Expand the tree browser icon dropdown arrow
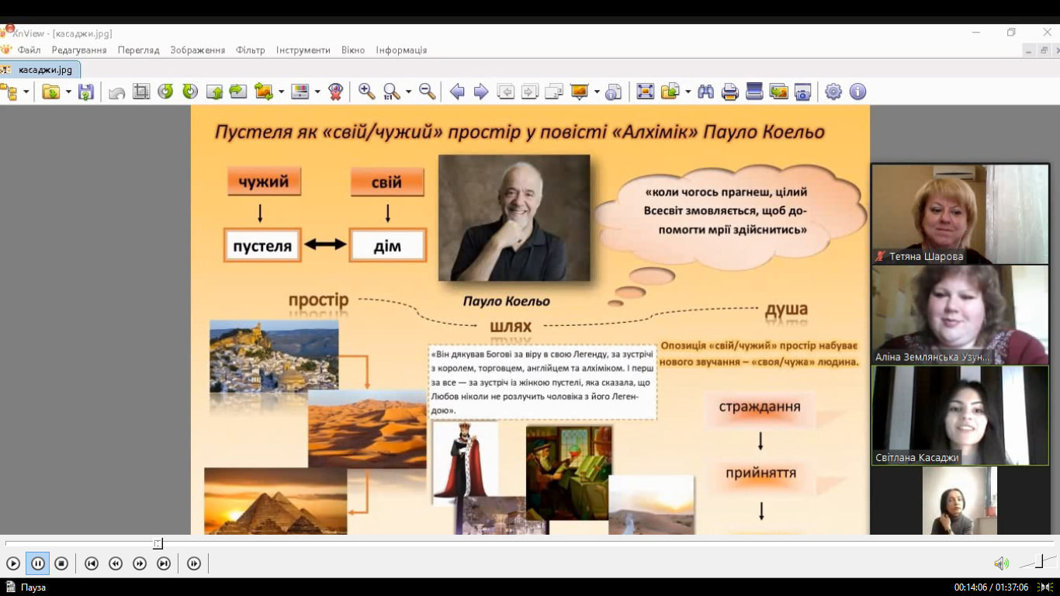The height and width of the screenshot is (596, 1060). (26, 92)
